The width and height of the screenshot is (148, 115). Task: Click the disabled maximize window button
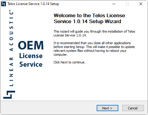pos(127,4)
